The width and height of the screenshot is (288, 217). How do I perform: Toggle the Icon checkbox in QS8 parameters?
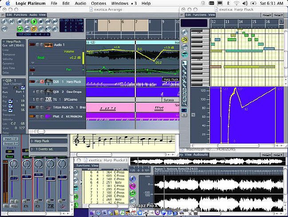tap(23, 88)
